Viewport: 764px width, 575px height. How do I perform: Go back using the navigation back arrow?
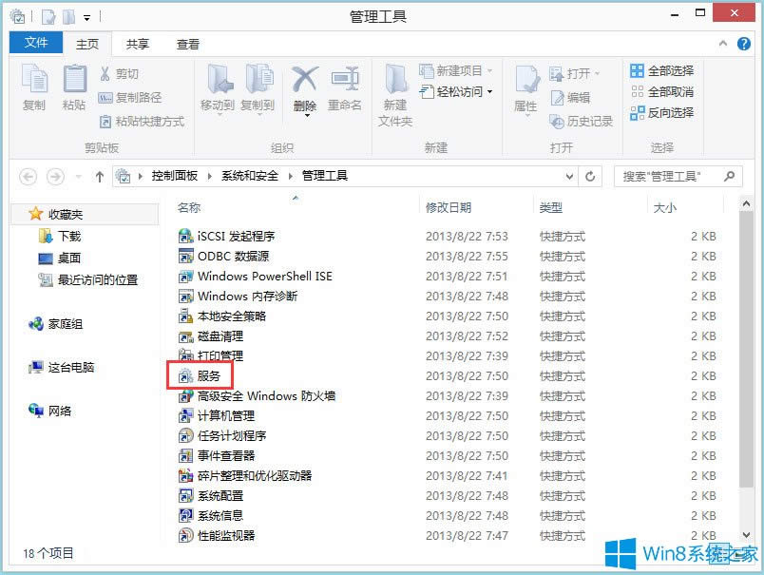click(29, 176)
